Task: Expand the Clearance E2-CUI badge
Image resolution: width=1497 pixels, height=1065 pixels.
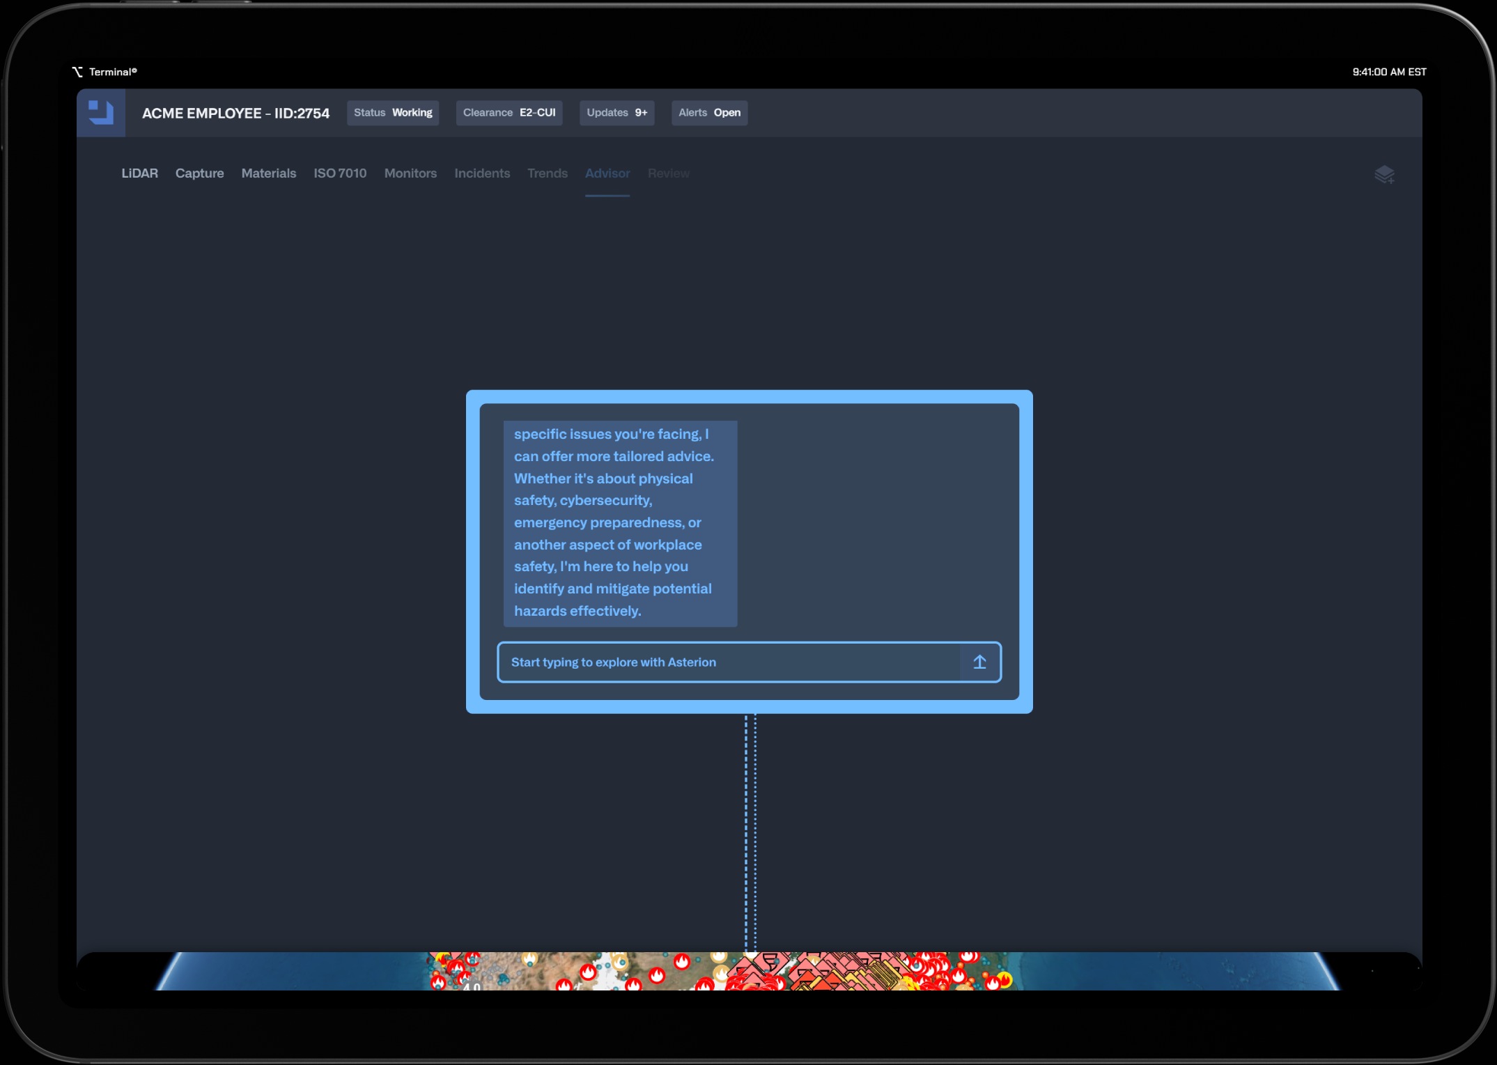Action: pyautogui.click(x=509, y=113)
